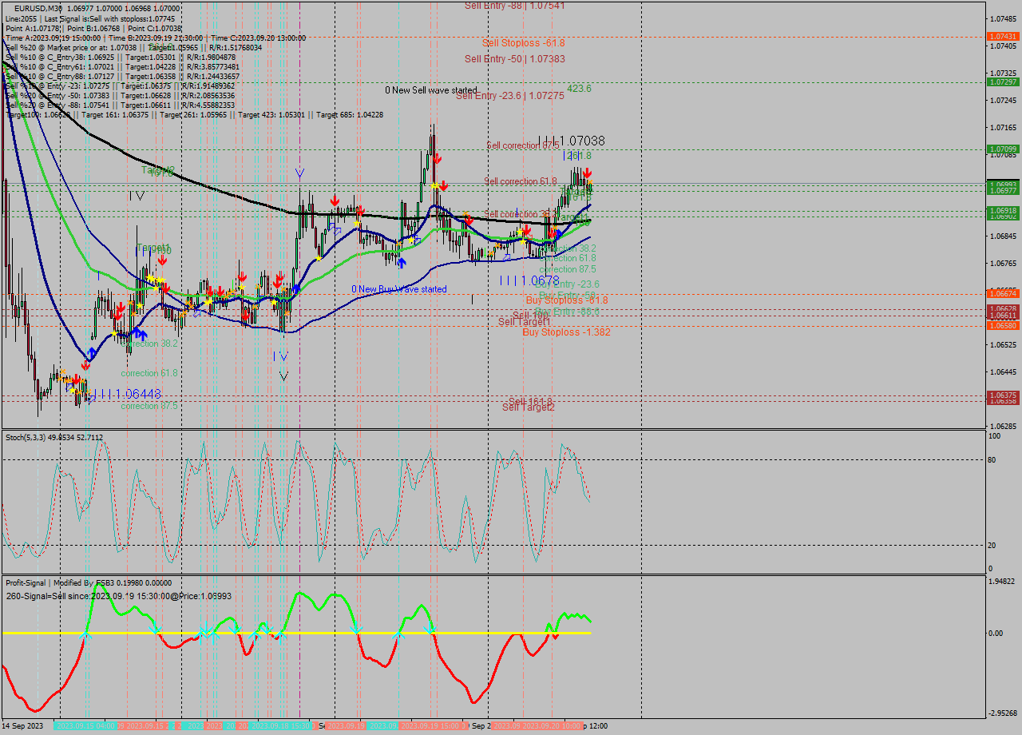Click the '2023.09.15 04:00' time marker
This screenshot has width=1022, height=735.
(x=85, y=726)
